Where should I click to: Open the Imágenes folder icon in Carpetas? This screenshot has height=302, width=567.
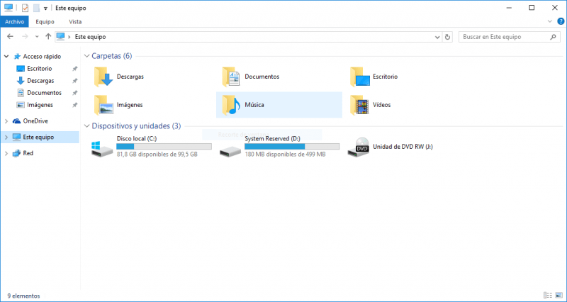click(x=103, y=105)
